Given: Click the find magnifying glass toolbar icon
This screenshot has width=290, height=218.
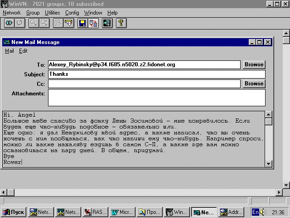Looking at the screenshot, I should pos(34,23).
